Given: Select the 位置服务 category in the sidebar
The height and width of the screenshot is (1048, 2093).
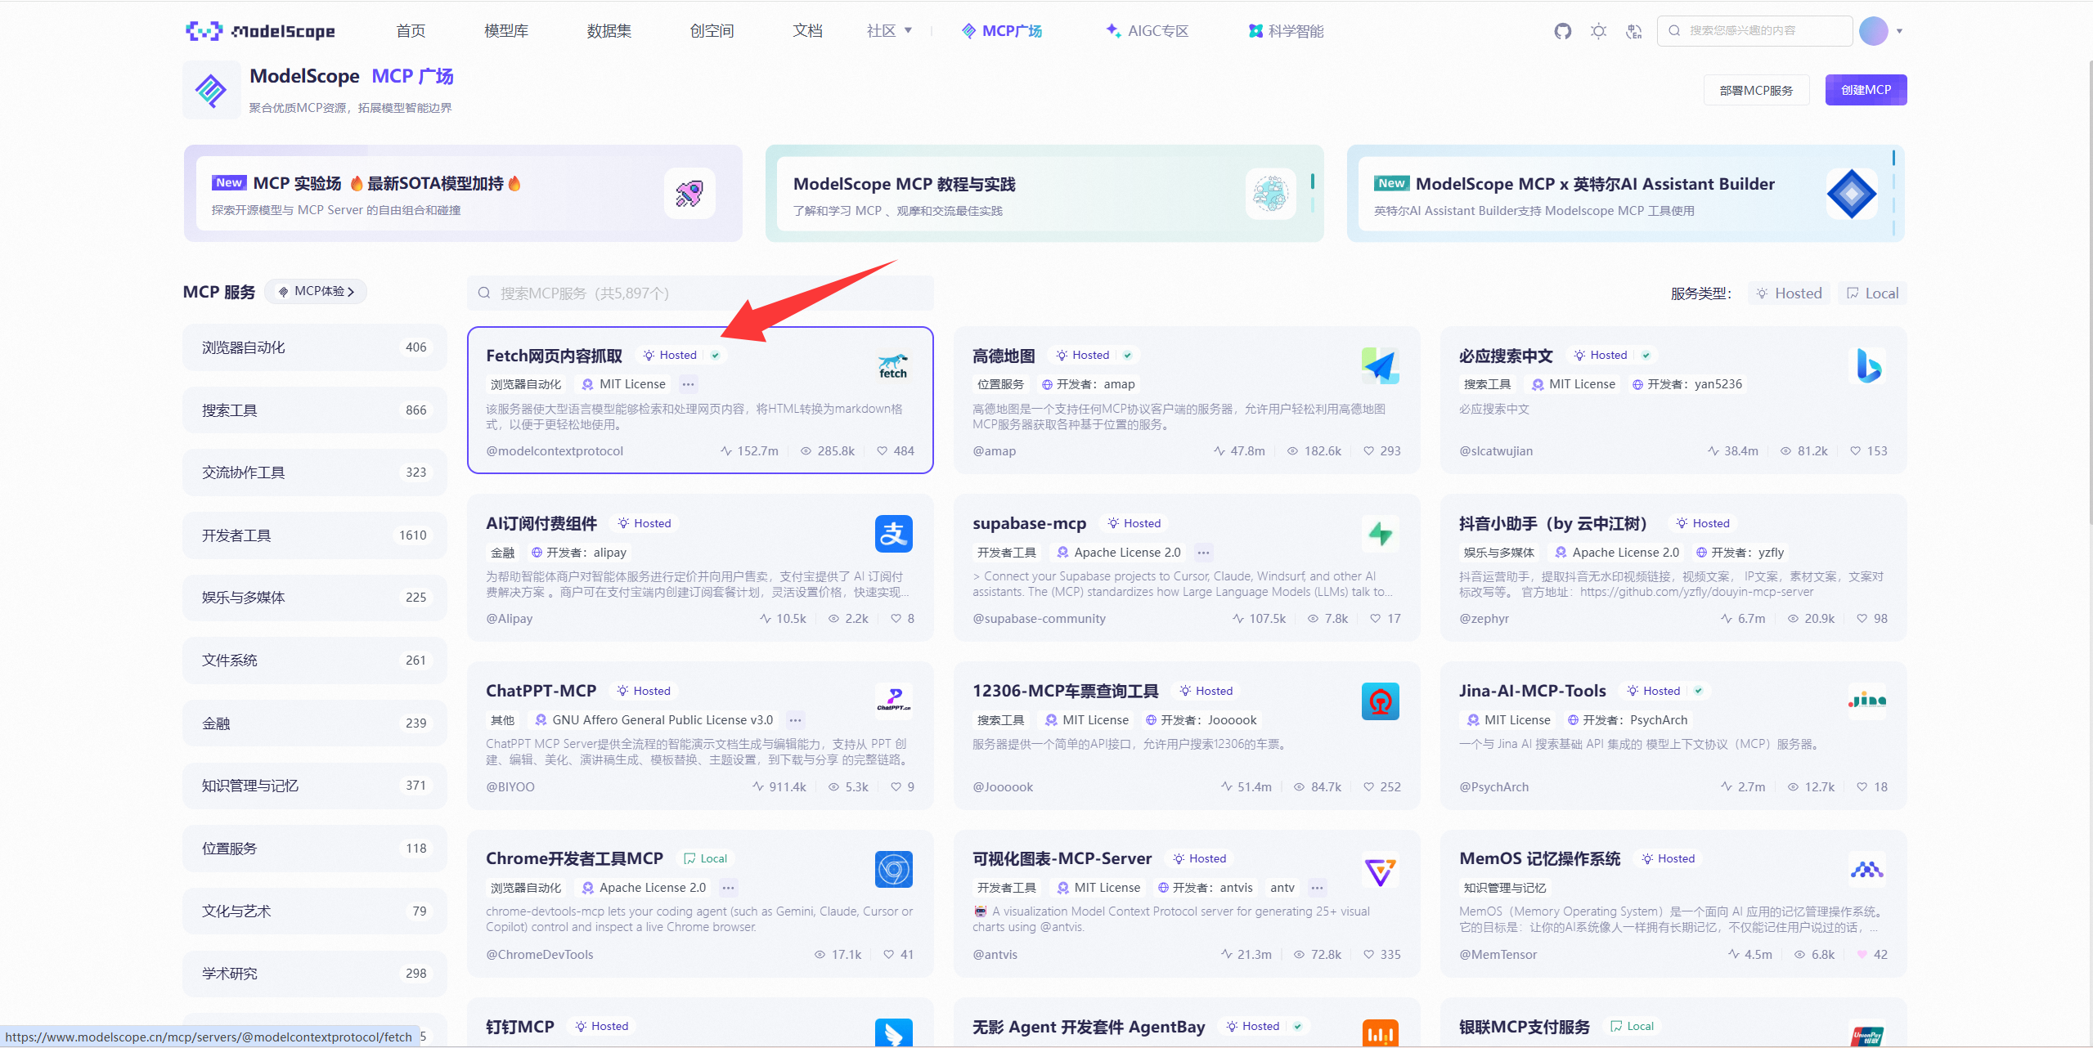Looking at the screenshot, I should click(315, 849).
